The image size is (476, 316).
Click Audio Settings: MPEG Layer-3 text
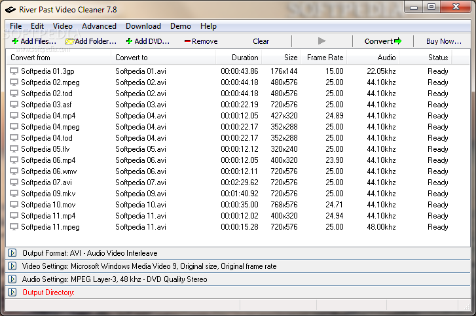115,279
